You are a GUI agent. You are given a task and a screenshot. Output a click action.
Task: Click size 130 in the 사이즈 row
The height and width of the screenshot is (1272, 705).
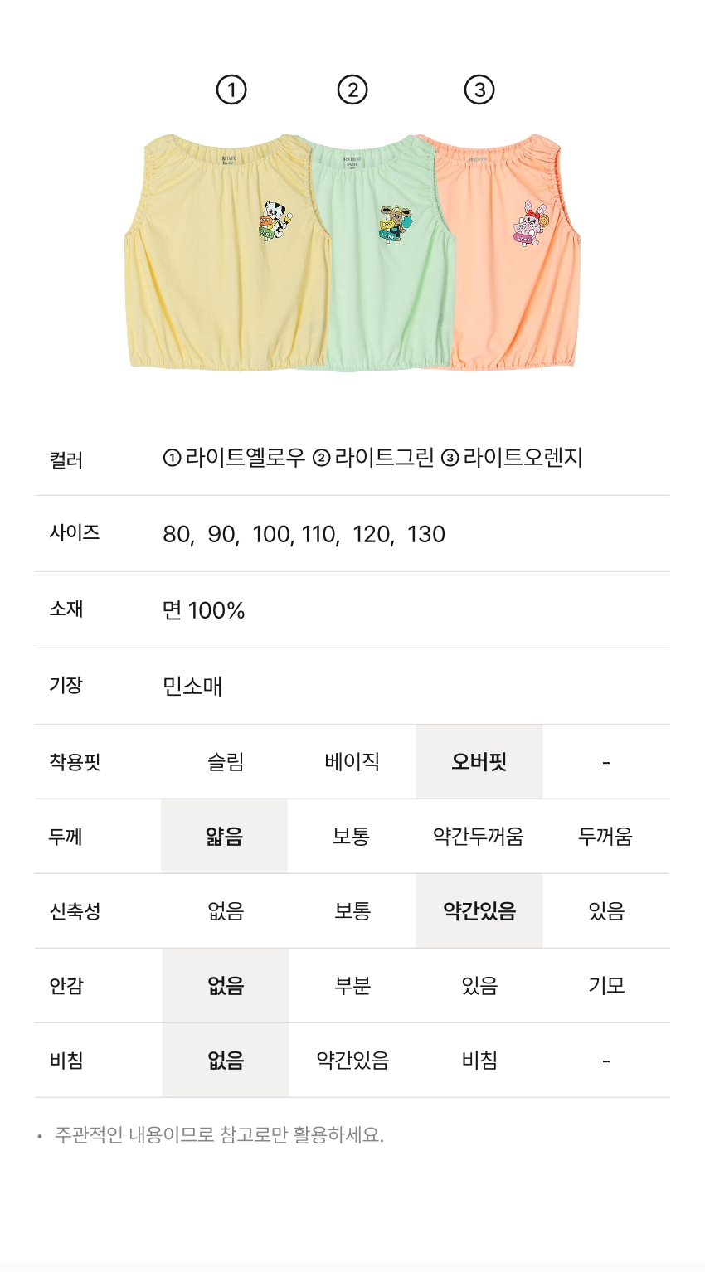(426, 535)
